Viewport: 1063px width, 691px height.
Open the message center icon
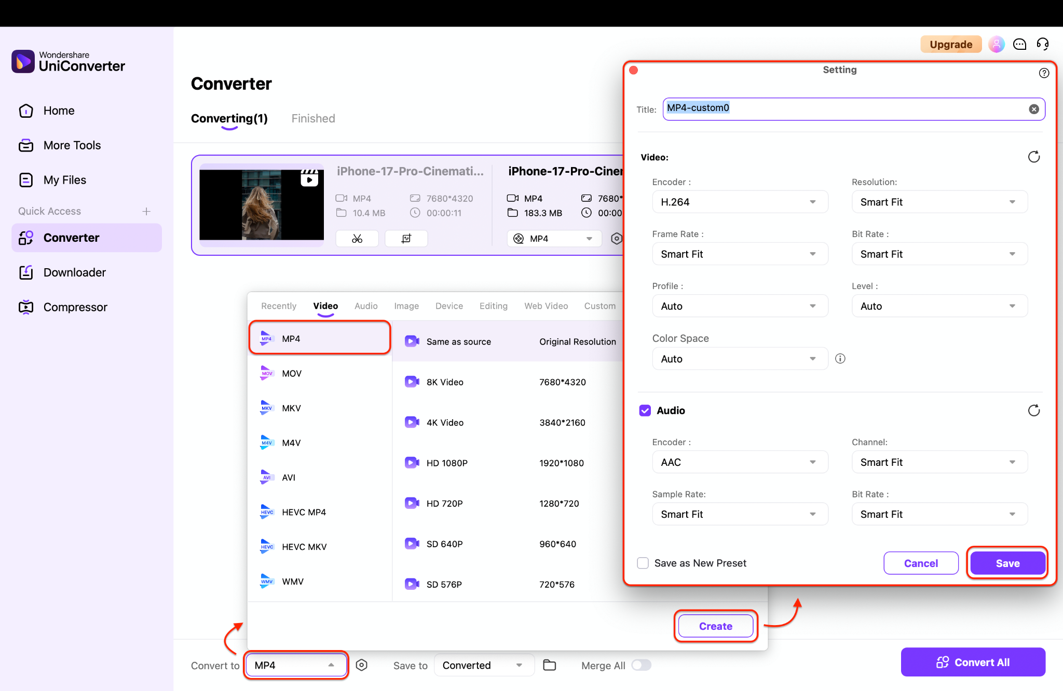click(1020, 44)
